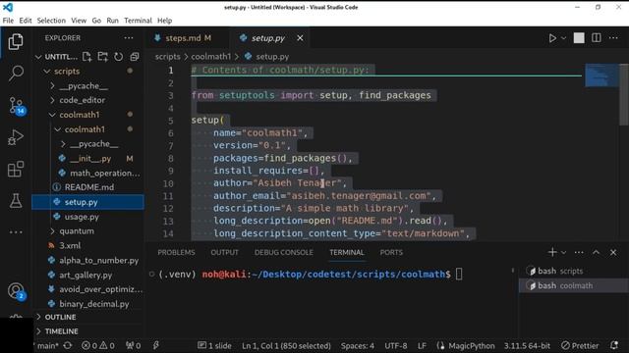Click New Folder icon in explorer header
629x353 pixels.
102,57
